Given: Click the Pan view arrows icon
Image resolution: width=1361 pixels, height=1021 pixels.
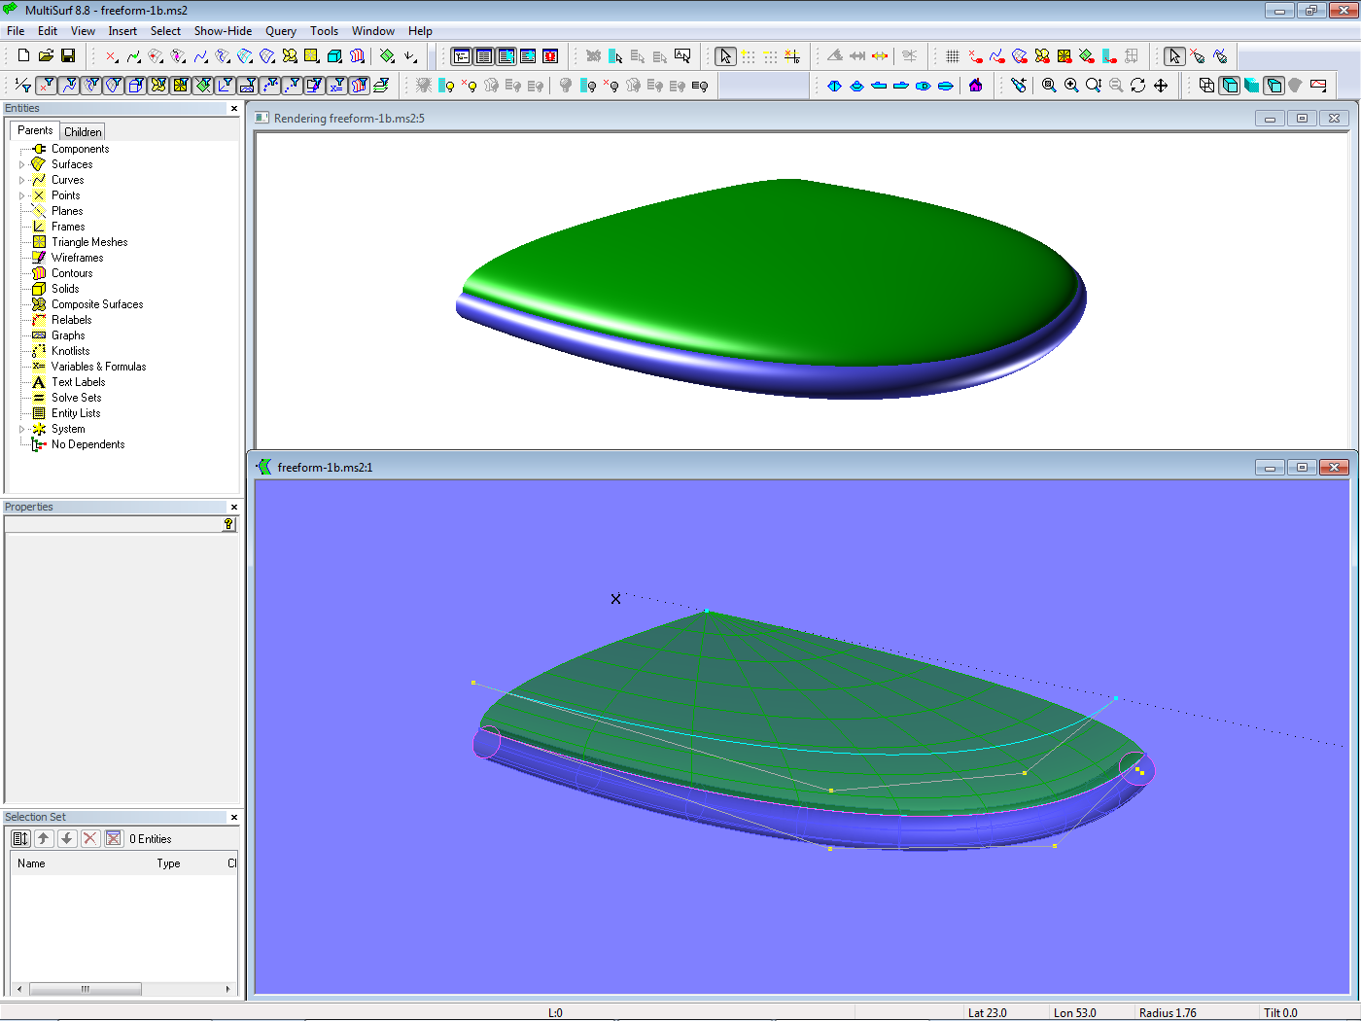Looking at the screenshot, I should (1161, 86).
